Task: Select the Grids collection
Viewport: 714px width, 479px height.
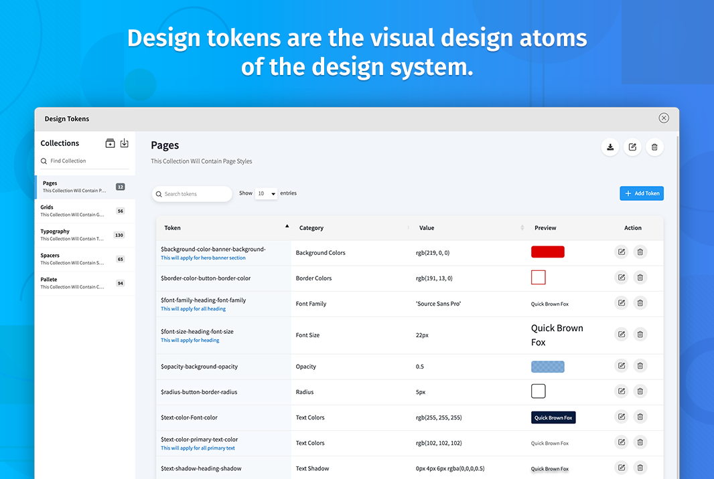Action: pyautogui.click(x=80, y=210)
